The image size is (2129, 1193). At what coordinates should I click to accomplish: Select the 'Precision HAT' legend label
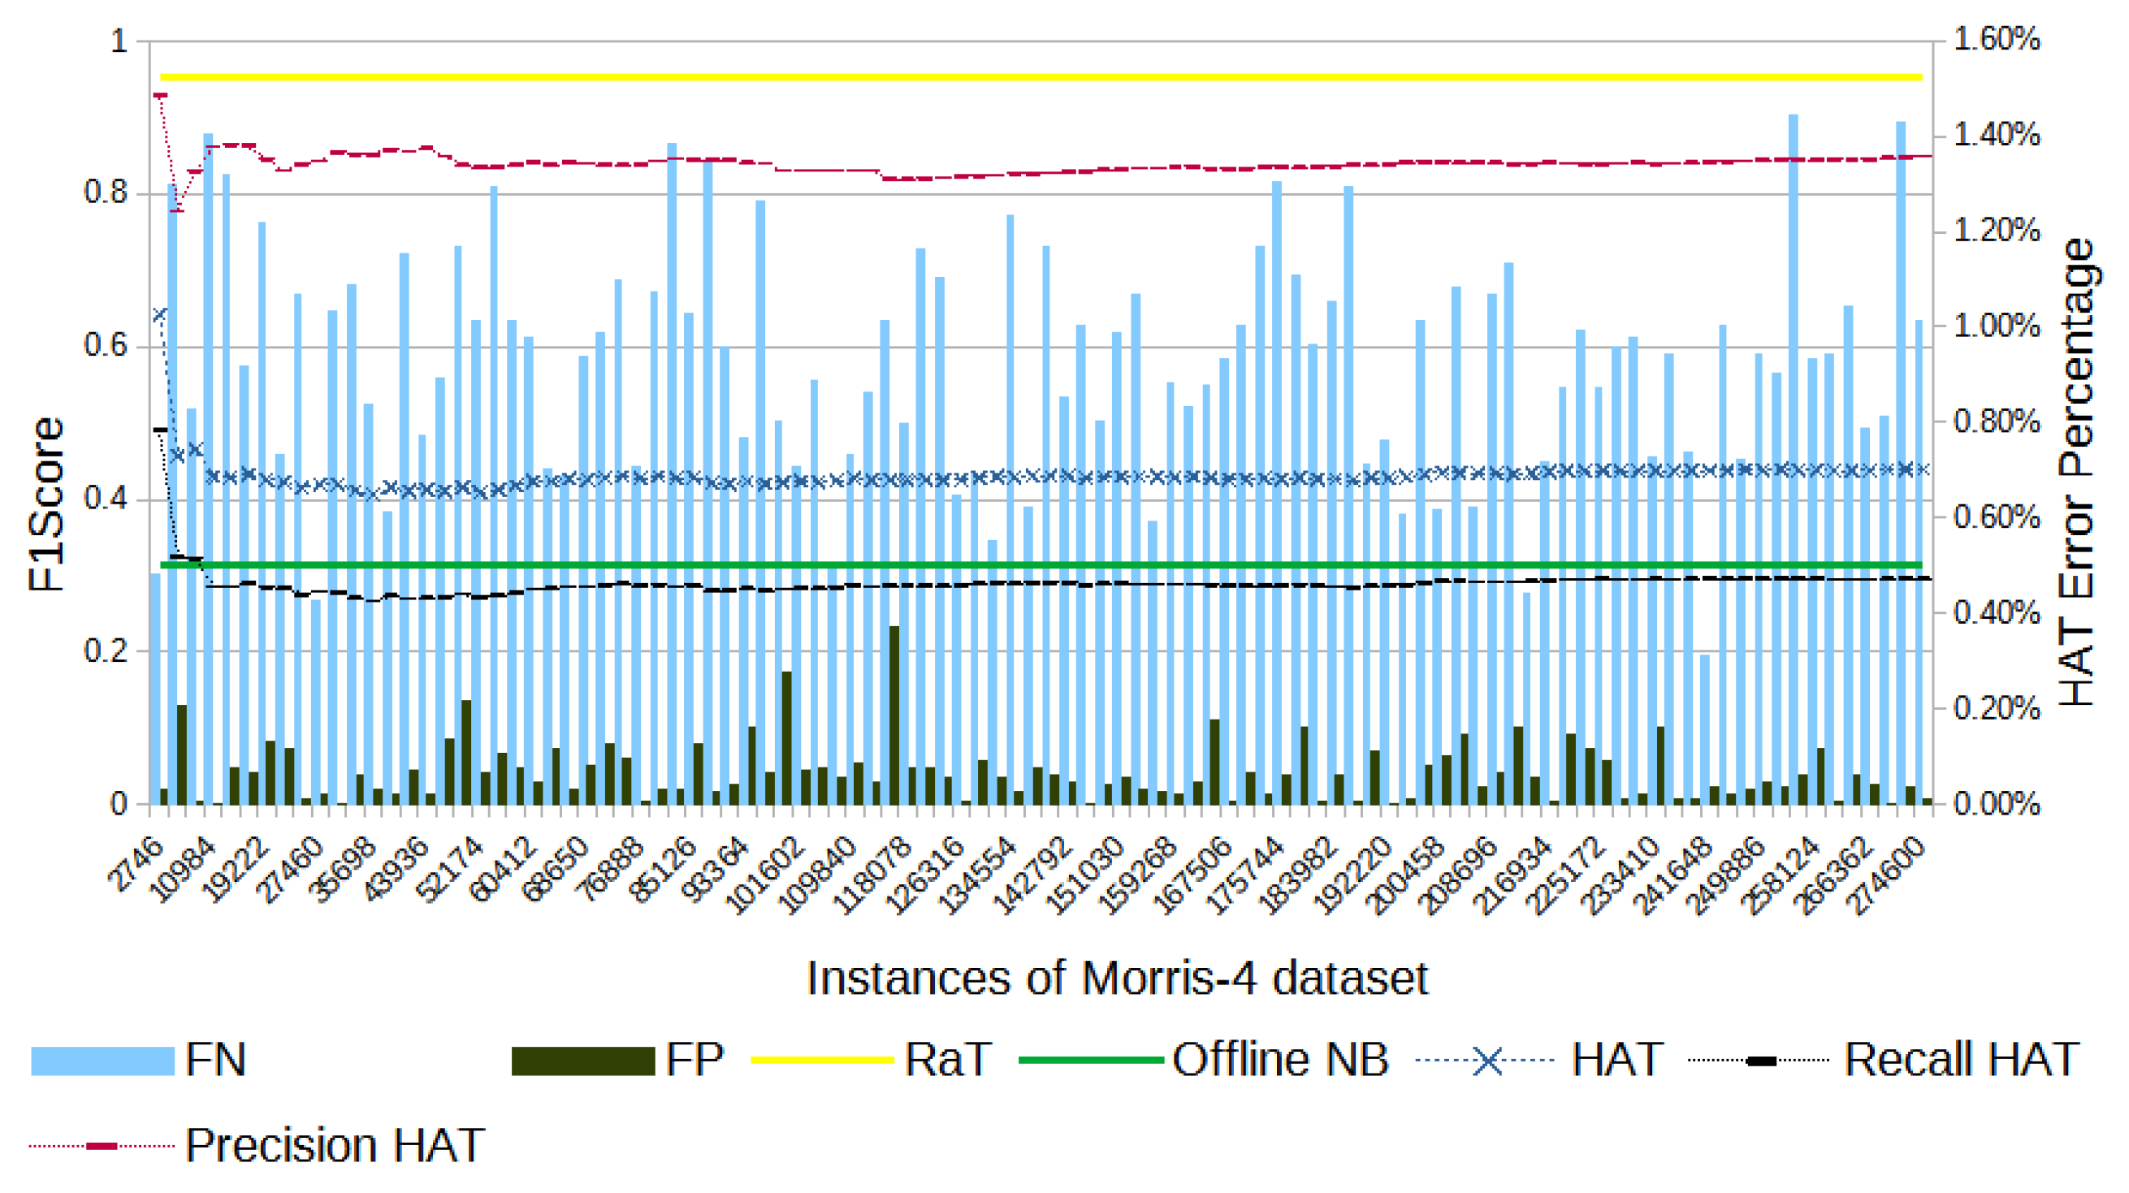(335, 1146)
